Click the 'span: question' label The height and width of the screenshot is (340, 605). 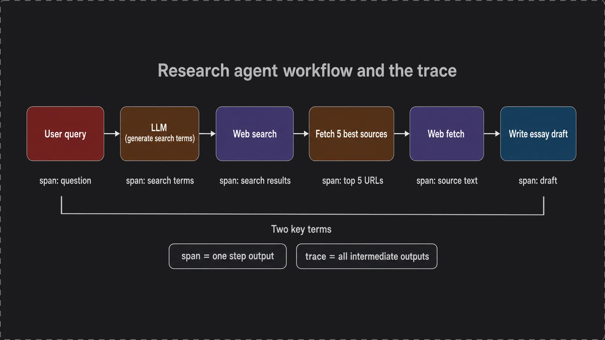(x=65, y=181)
